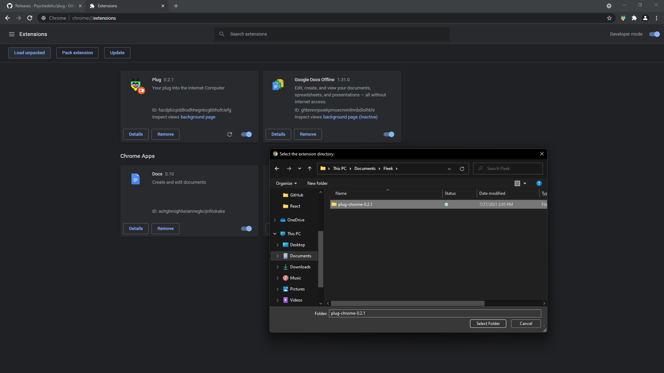Open the view options dropdown arrow
The width and height of the screenshot is (664, 373).
click(525, 183)
